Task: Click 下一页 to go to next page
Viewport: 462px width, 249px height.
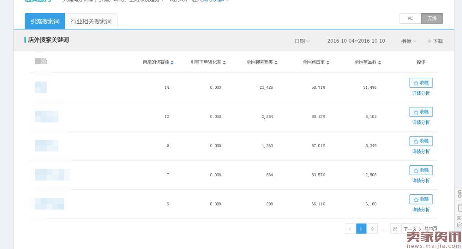Action: pyautogui.click(x=412, y=229)
